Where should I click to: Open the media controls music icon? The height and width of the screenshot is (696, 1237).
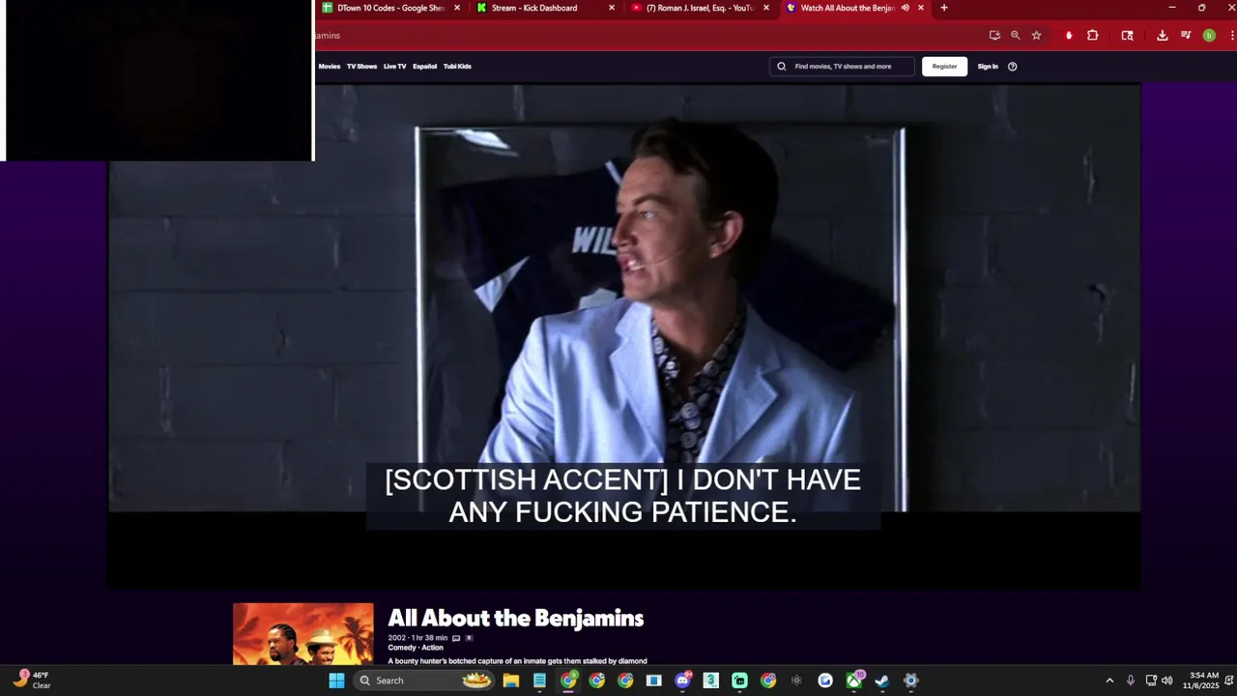pyautogui.click(x=1186, y=35)
